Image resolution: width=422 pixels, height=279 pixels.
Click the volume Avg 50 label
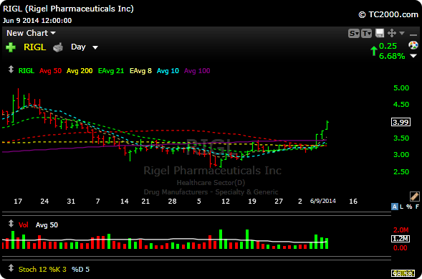[47, 225]
